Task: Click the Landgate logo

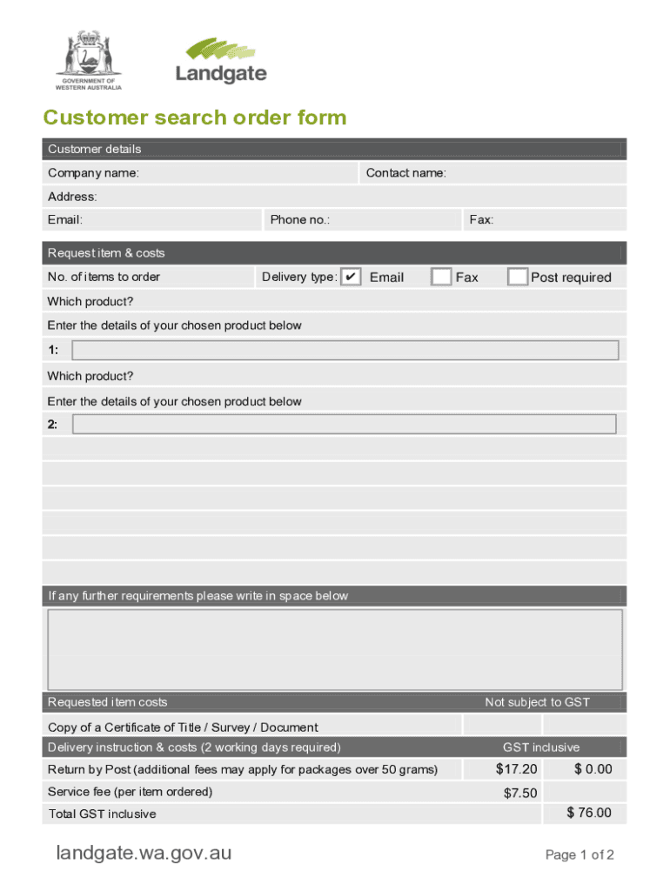Action: [221, 61]
